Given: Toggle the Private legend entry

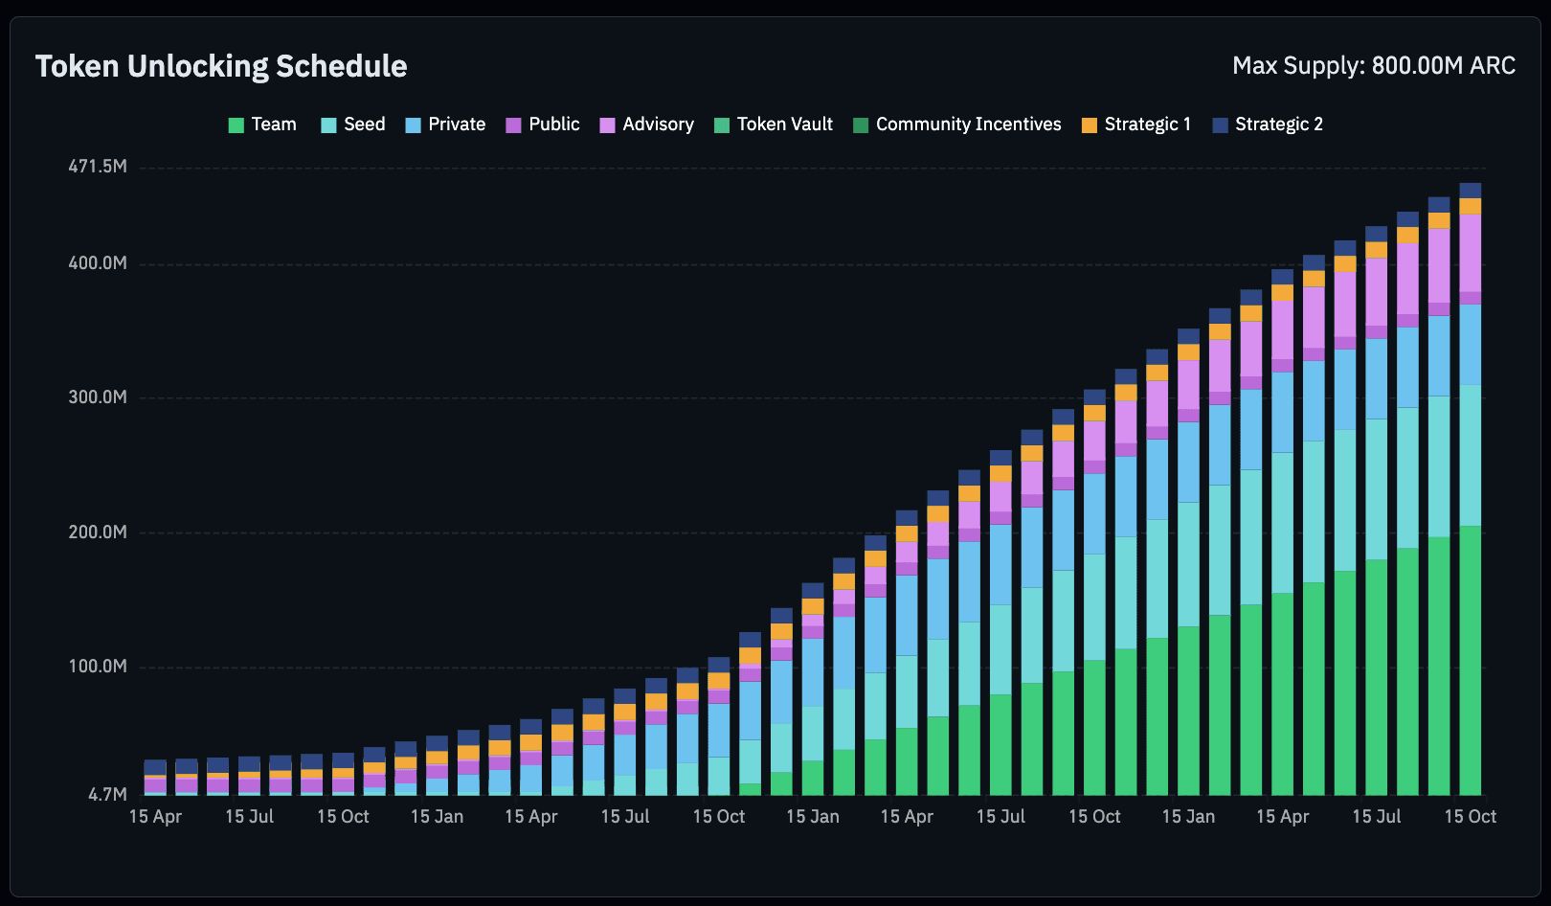Looking at the screenshot, I should point(445,125).
